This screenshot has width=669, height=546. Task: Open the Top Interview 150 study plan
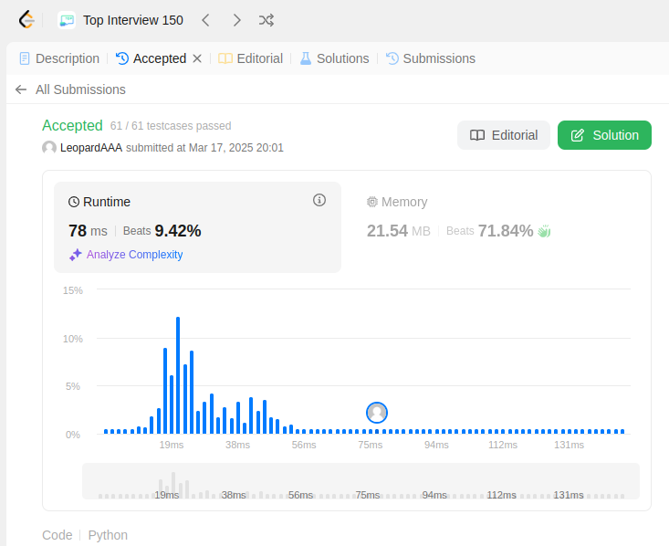click(132, 20)
